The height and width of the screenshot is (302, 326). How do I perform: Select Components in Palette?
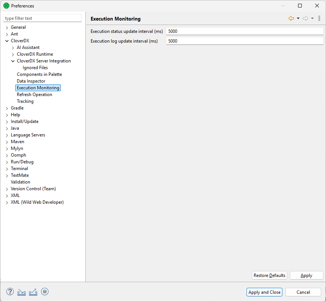[39, 74]
